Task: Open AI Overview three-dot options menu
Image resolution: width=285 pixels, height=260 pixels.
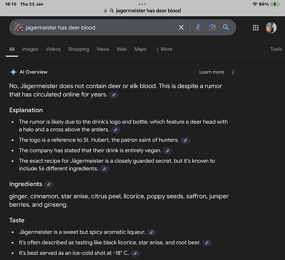Action: coord(233,72)
